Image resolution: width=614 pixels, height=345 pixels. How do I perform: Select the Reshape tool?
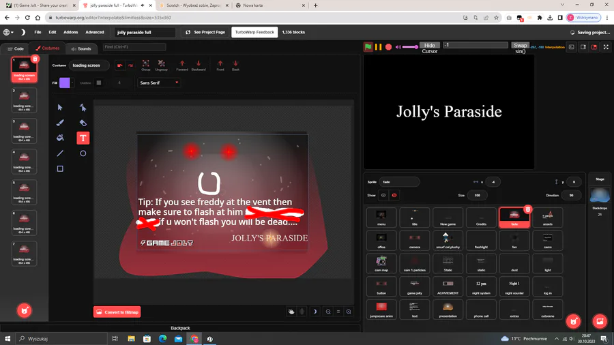click(83, 107)
